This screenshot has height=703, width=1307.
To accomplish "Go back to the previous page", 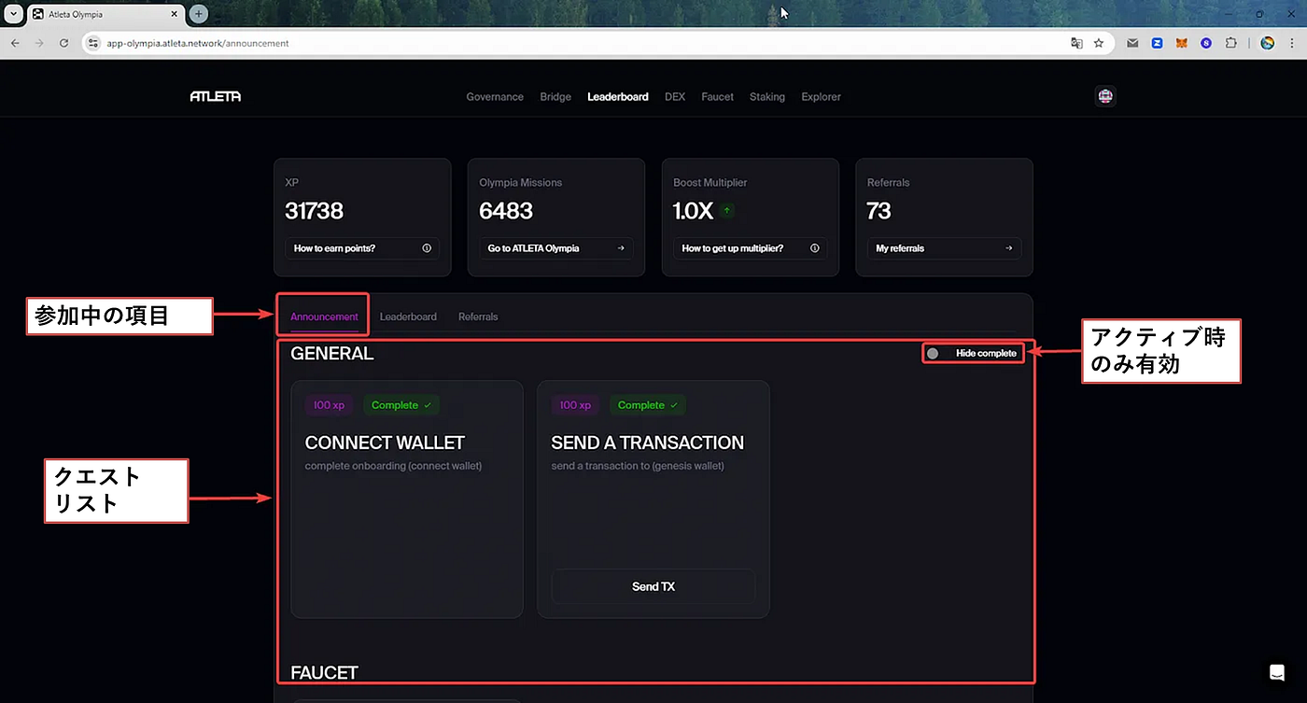I will pyautogui.click(x=16, y=43).
